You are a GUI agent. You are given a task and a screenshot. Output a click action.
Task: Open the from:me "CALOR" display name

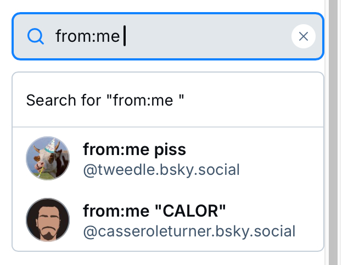[154, 211]
